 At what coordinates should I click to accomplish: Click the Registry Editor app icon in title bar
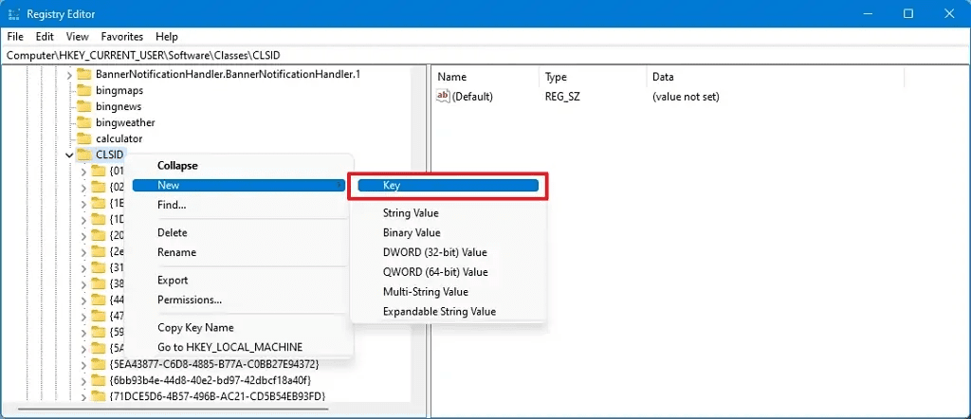13,13
